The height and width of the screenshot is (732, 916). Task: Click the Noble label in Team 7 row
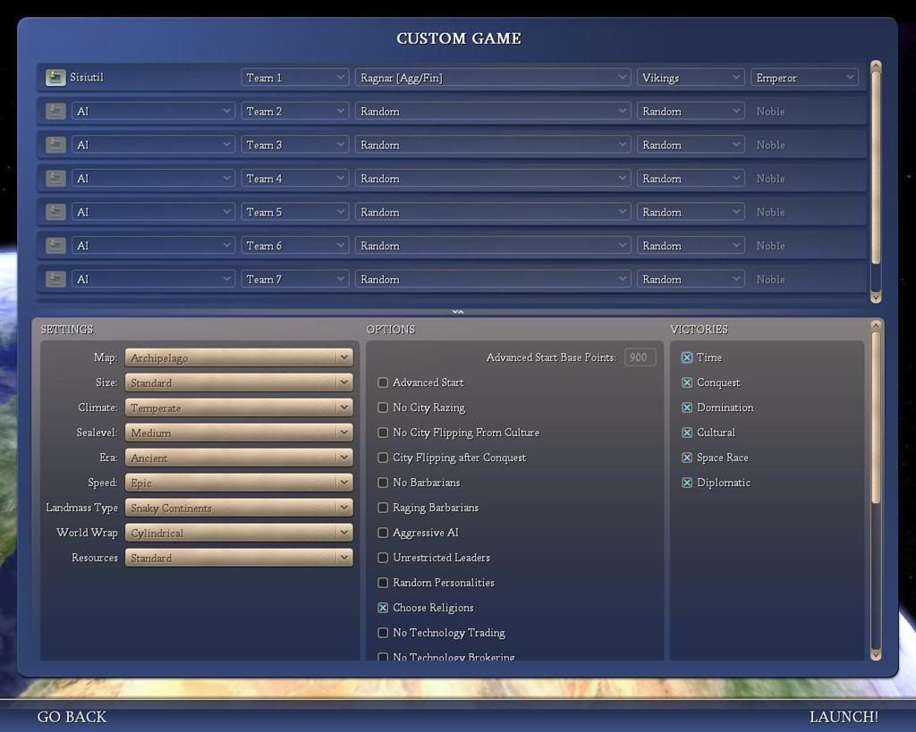point(770,279)
